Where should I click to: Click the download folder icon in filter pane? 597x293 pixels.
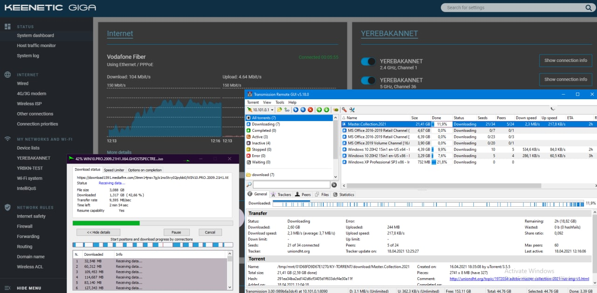click(x=249, y=175)
